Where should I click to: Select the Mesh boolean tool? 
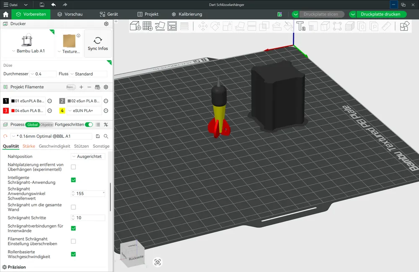pos(264,26)
